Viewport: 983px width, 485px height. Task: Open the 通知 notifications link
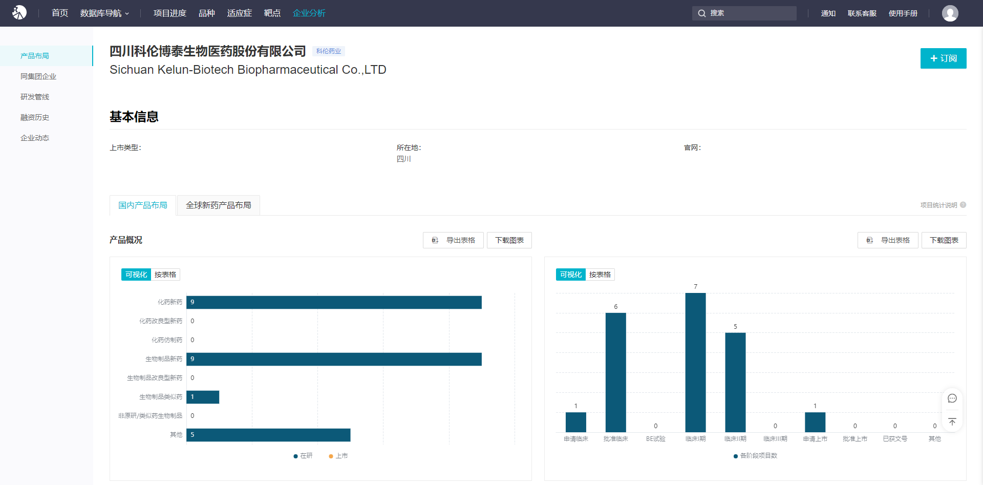pyautogui.click(x=828, y=13)
